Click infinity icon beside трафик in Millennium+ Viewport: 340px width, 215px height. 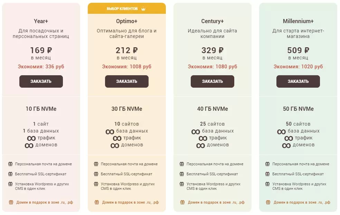[x=289, y=138]
